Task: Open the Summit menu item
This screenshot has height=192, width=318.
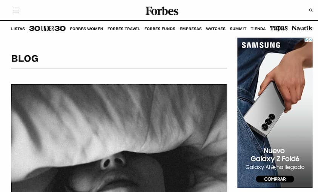Action: tap(238, 29)
